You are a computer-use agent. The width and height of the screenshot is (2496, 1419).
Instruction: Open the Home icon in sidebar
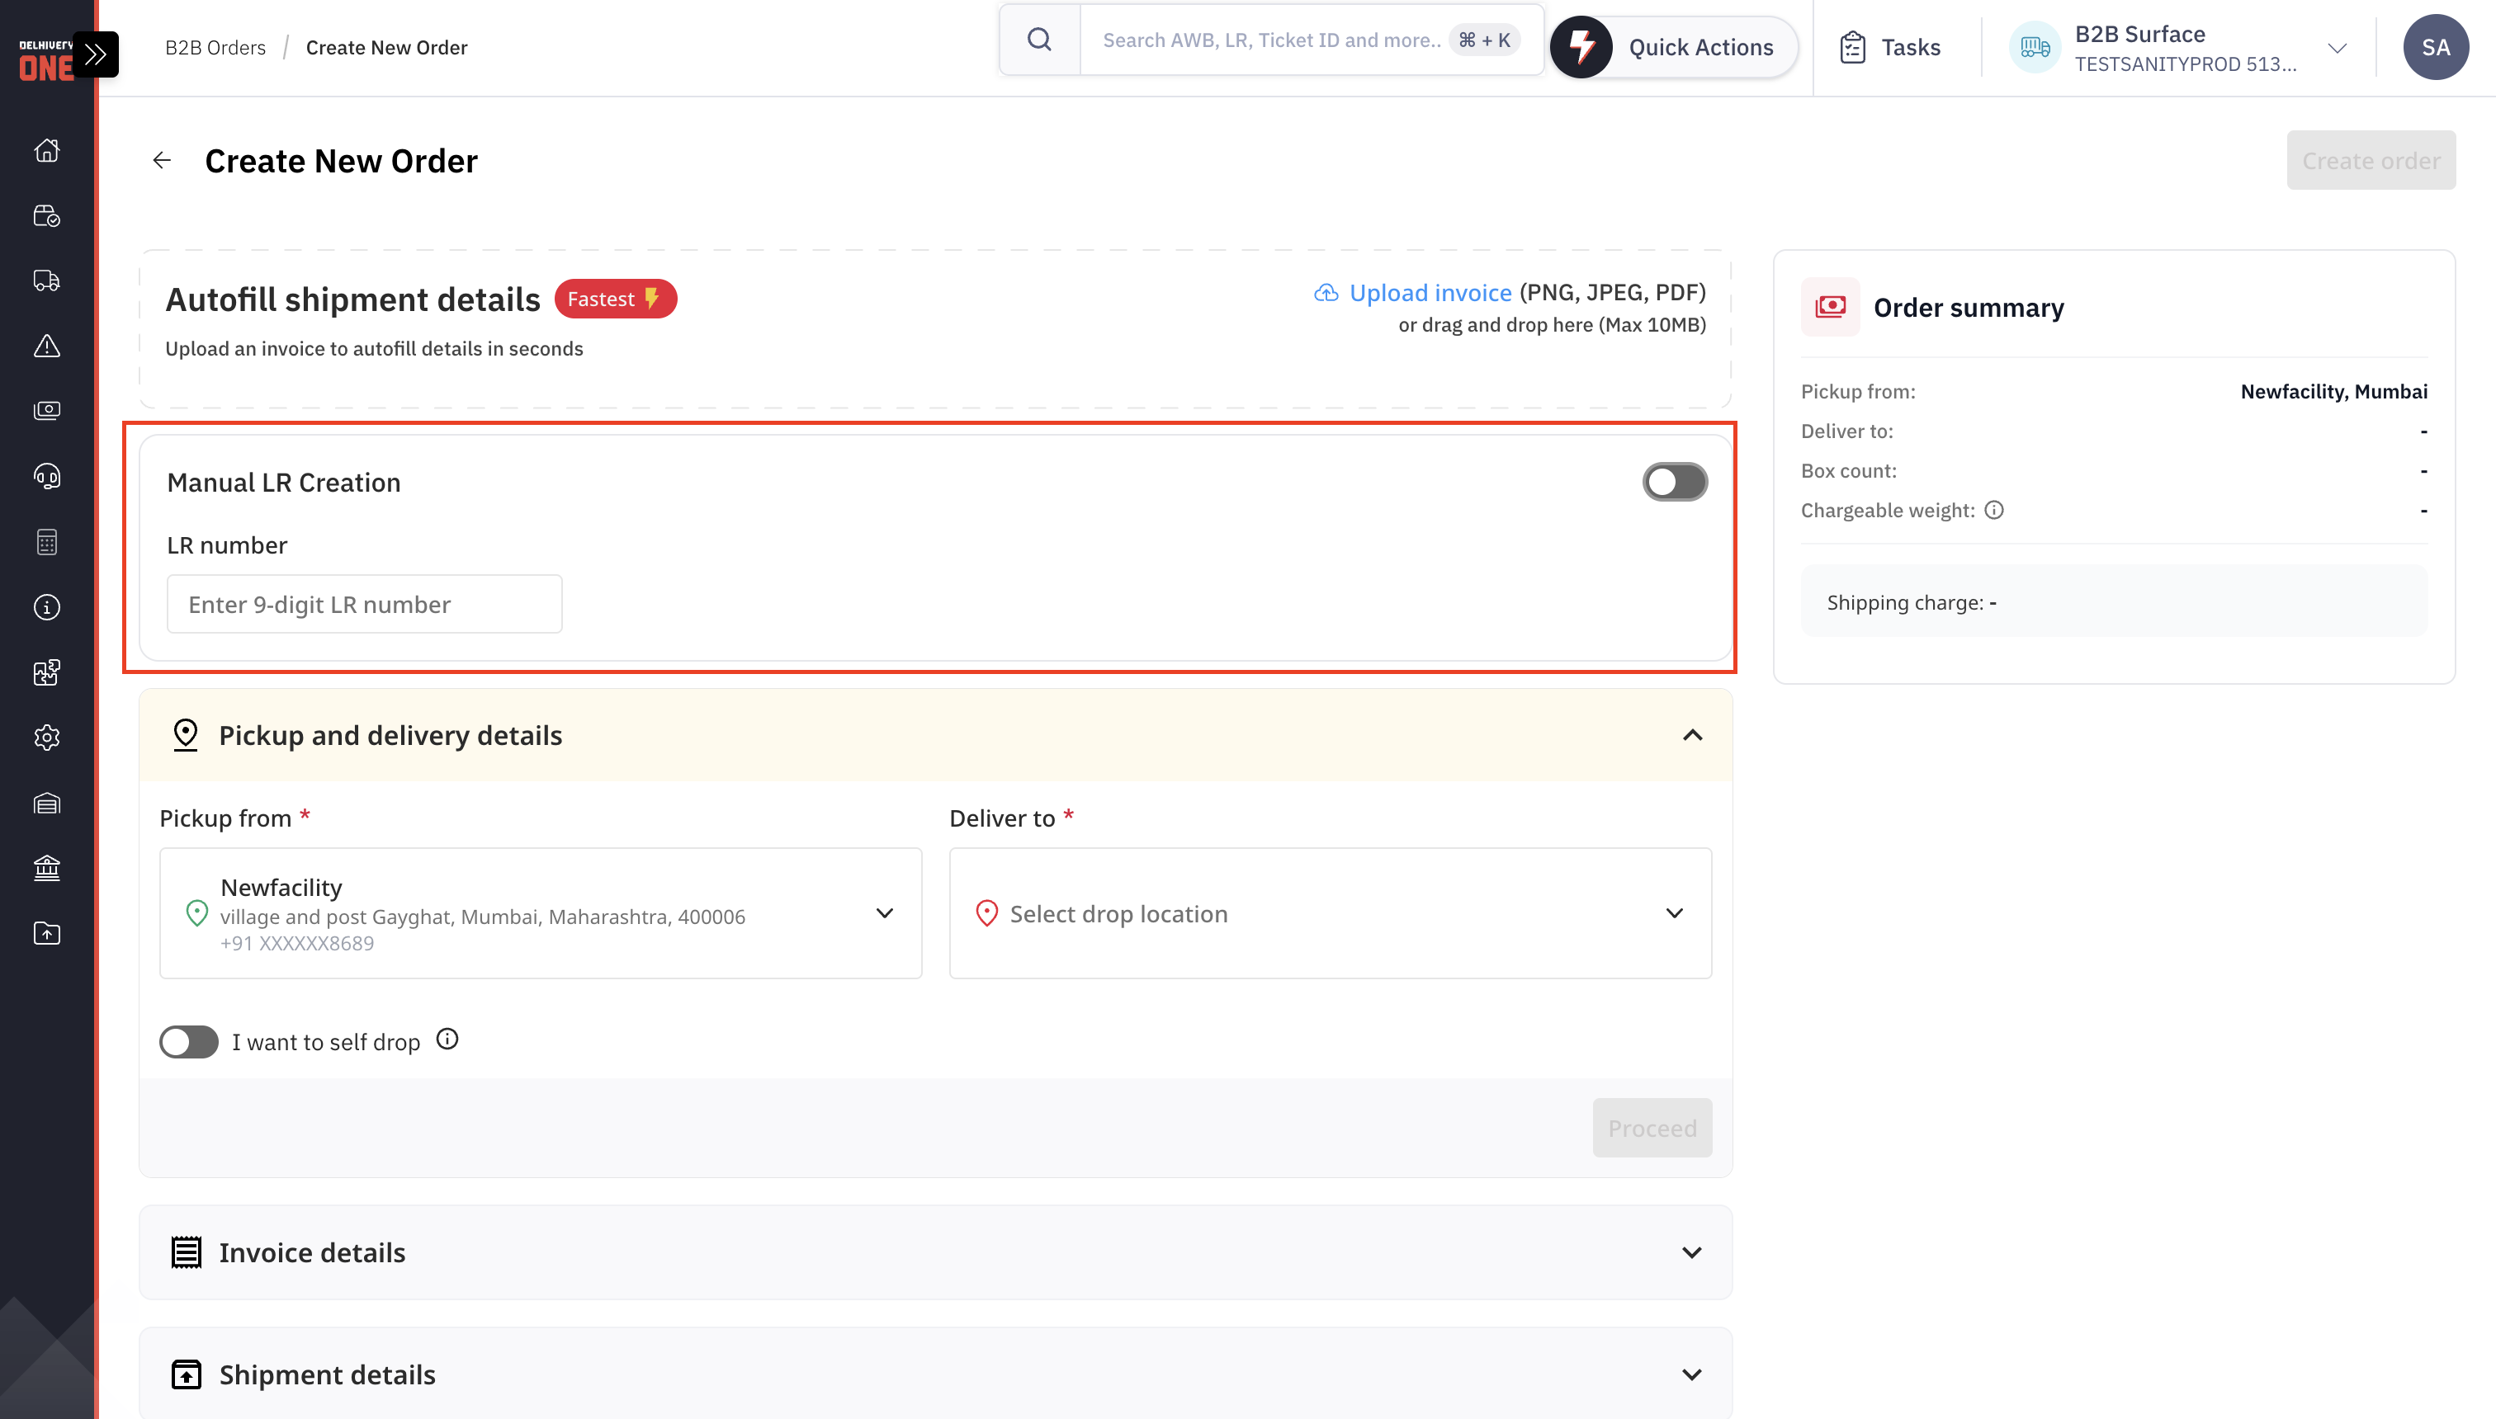(47, 150)
